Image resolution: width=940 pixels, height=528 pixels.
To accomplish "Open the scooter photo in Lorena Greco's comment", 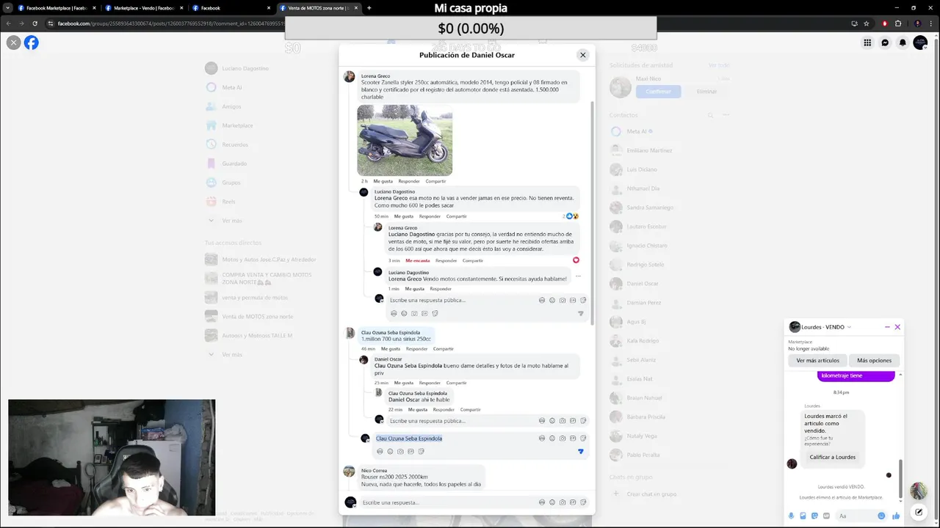I will click(x=405, y=140).
